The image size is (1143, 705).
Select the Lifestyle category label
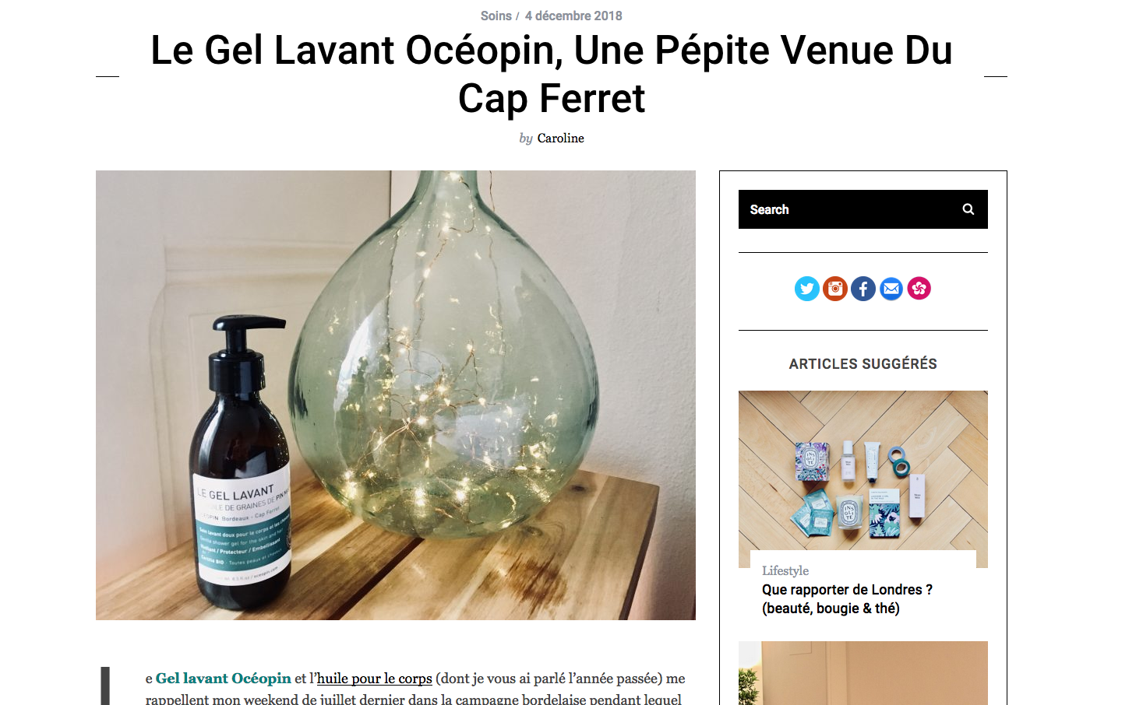click(785, 570)
